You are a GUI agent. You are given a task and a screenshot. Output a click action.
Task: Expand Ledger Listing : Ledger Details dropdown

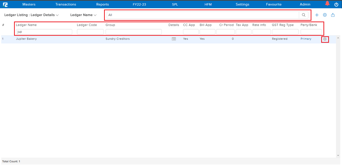pyautogui.click(x=32, y=15)
